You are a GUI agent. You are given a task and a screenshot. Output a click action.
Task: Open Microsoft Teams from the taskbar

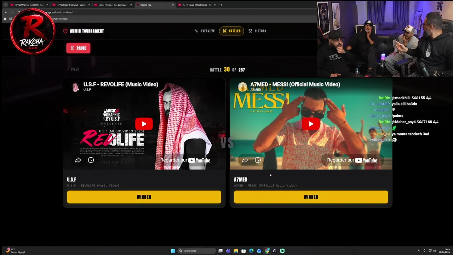click(x=228, y=251)
